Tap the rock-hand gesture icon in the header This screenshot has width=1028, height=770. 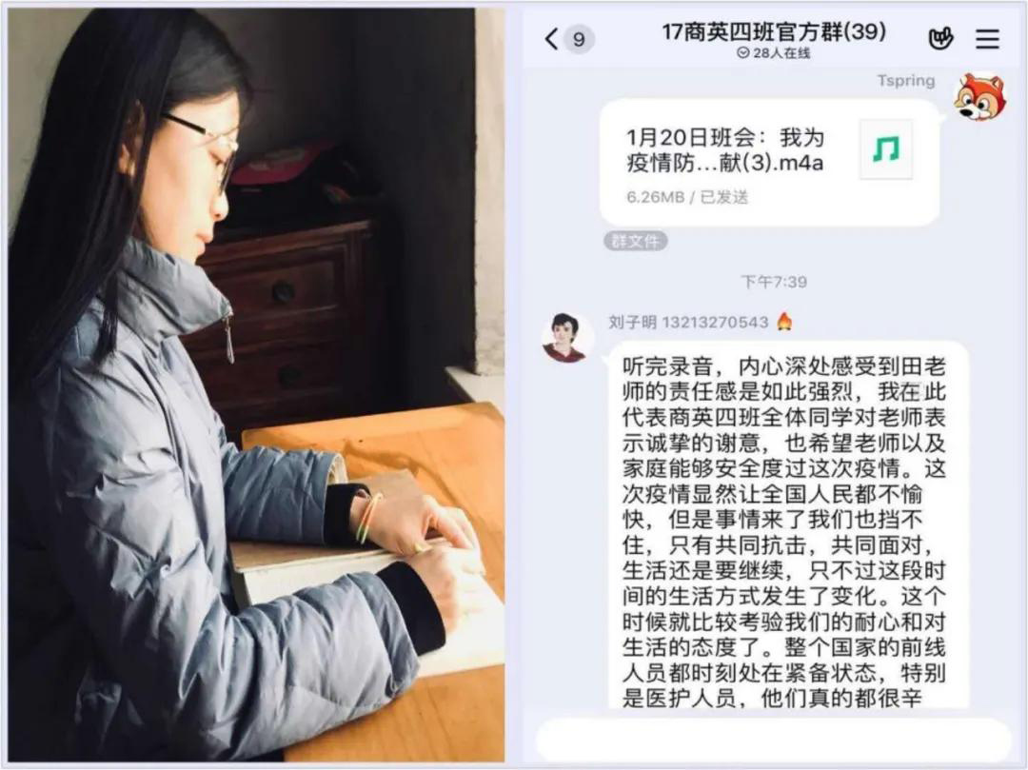tap(940, 39)
